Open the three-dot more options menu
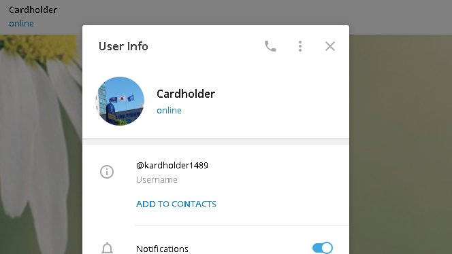The height and width of the screenshot is (254, 452). (x=300, y=46)
